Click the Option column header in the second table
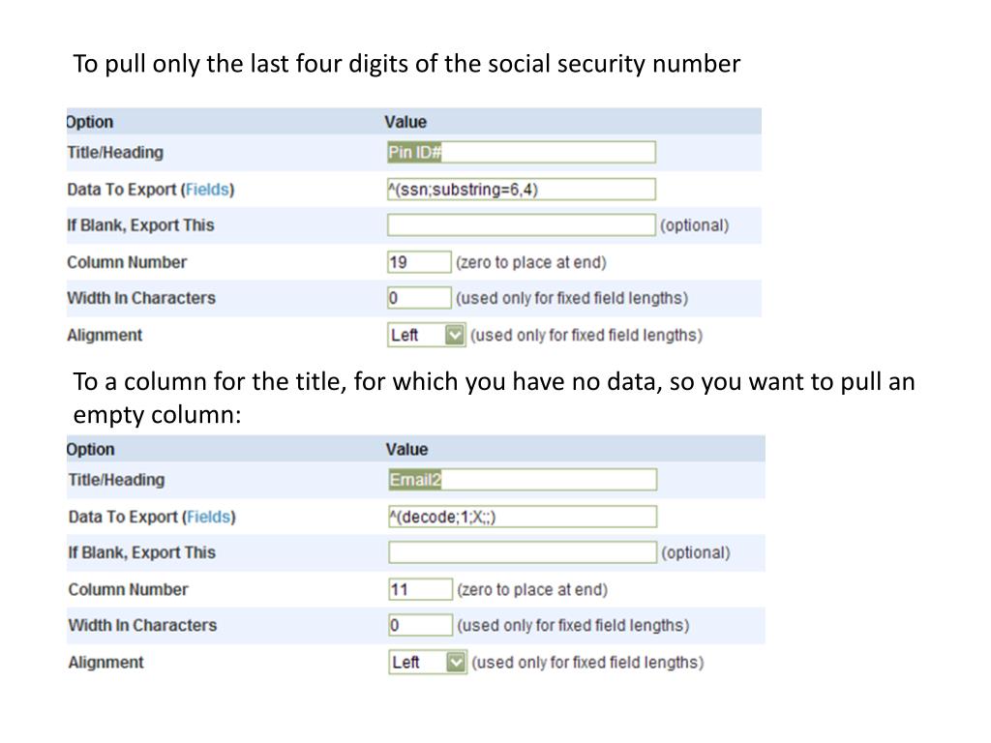 pos(91,449)
